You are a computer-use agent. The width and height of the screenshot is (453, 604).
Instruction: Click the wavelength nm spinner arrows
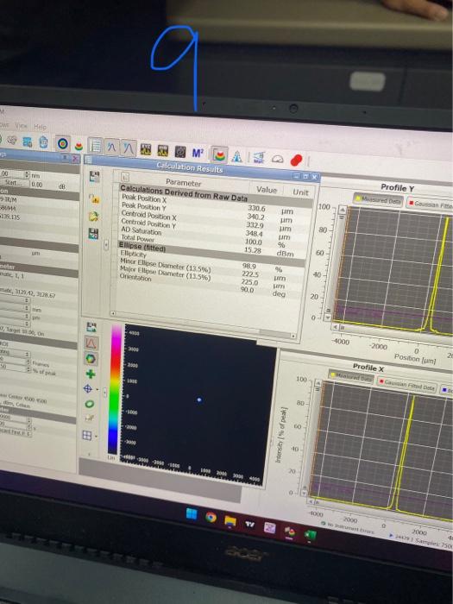point(27,175)
